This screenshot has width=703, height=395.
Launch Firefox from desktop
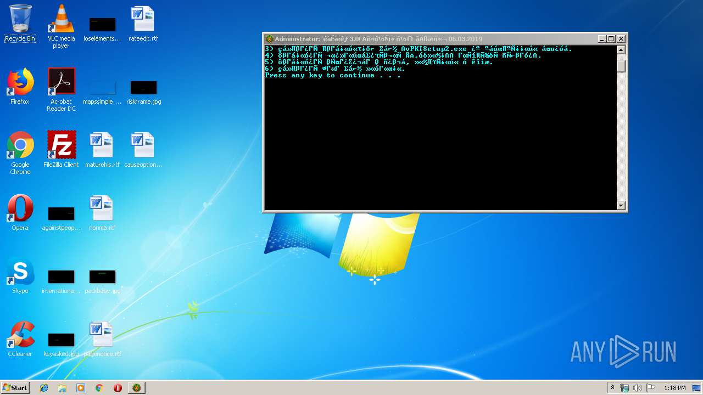tap(20, 86)
